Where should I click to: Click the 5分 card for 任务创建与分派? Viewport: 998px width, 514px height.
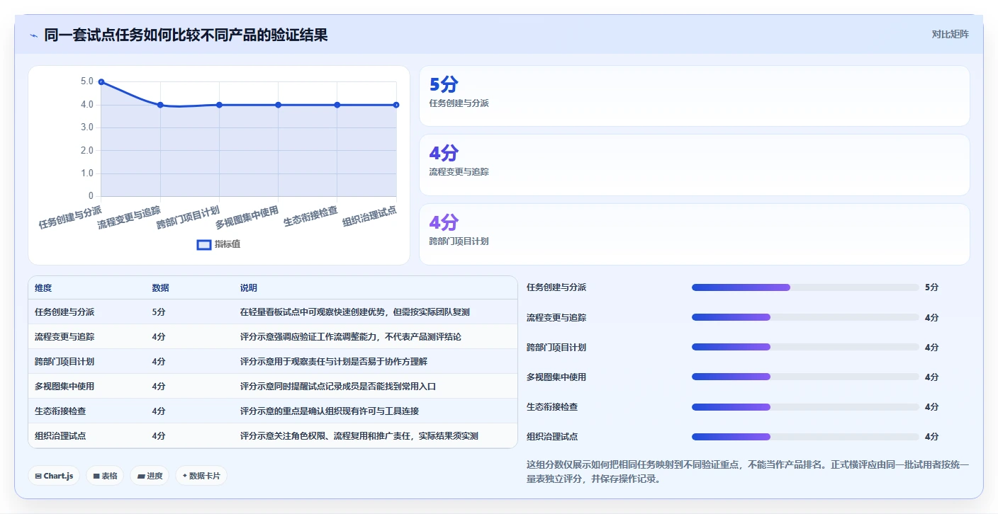[694, 96]
